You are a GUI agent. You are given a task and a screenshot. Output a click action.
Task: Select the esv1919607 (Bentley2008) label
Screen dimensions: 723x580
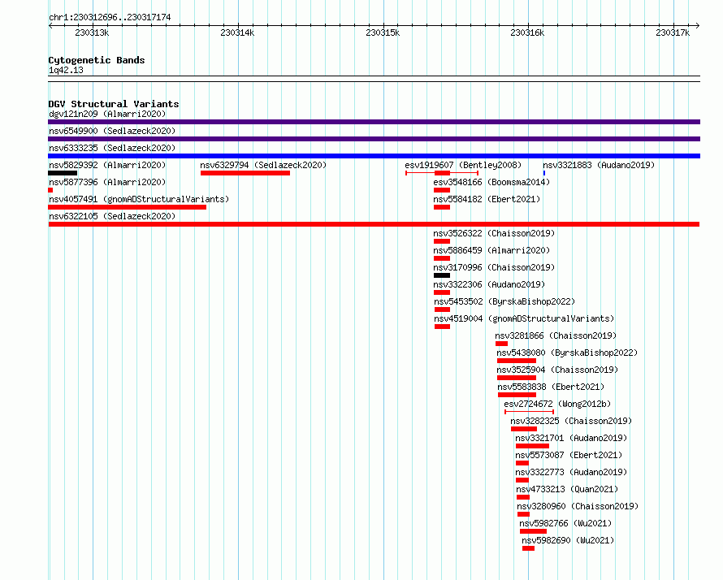(463, 165)
